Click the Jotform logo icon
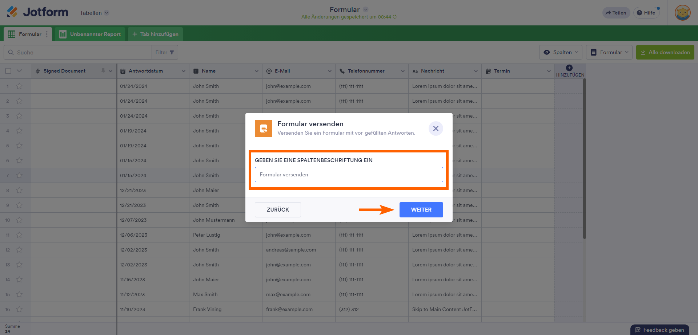 coord(12,12)
